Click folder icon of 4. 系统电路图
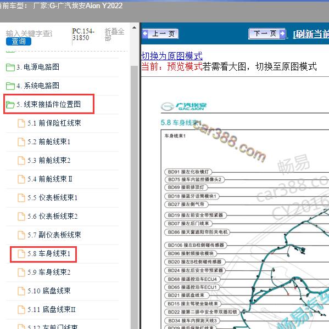The image size is (329, 329). coord(10,86)
